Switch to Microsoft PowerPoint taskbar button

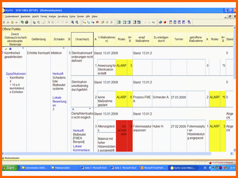click(153, 168)
